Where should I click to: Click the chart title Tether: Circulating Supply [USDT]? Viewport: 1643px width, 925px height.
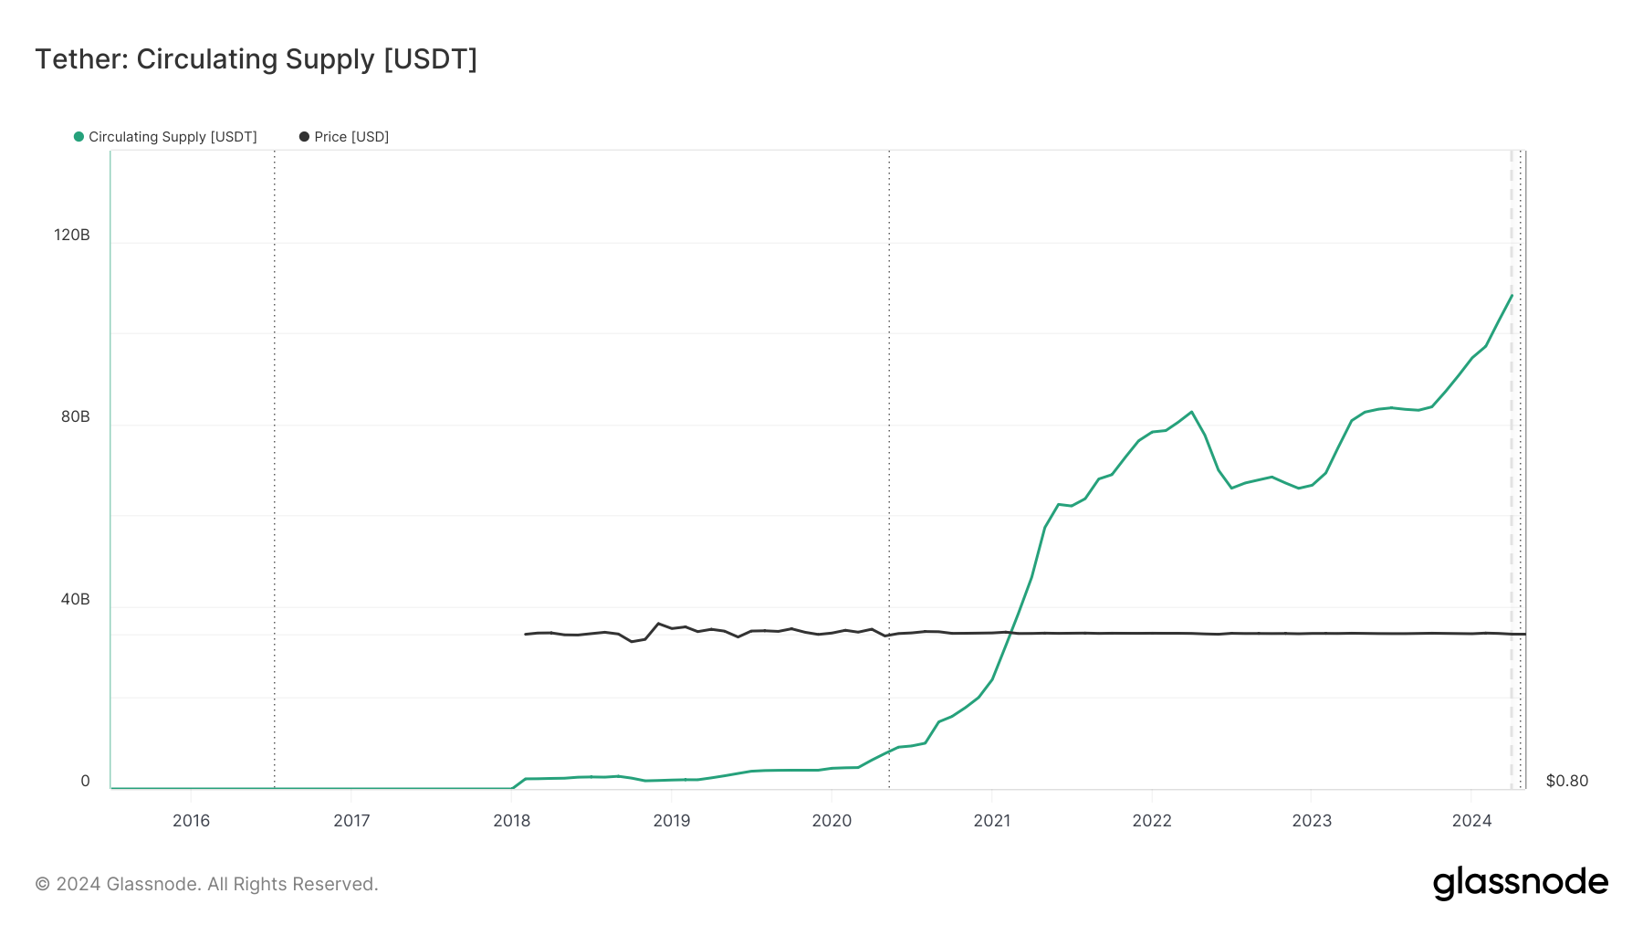tap(256, 59)
